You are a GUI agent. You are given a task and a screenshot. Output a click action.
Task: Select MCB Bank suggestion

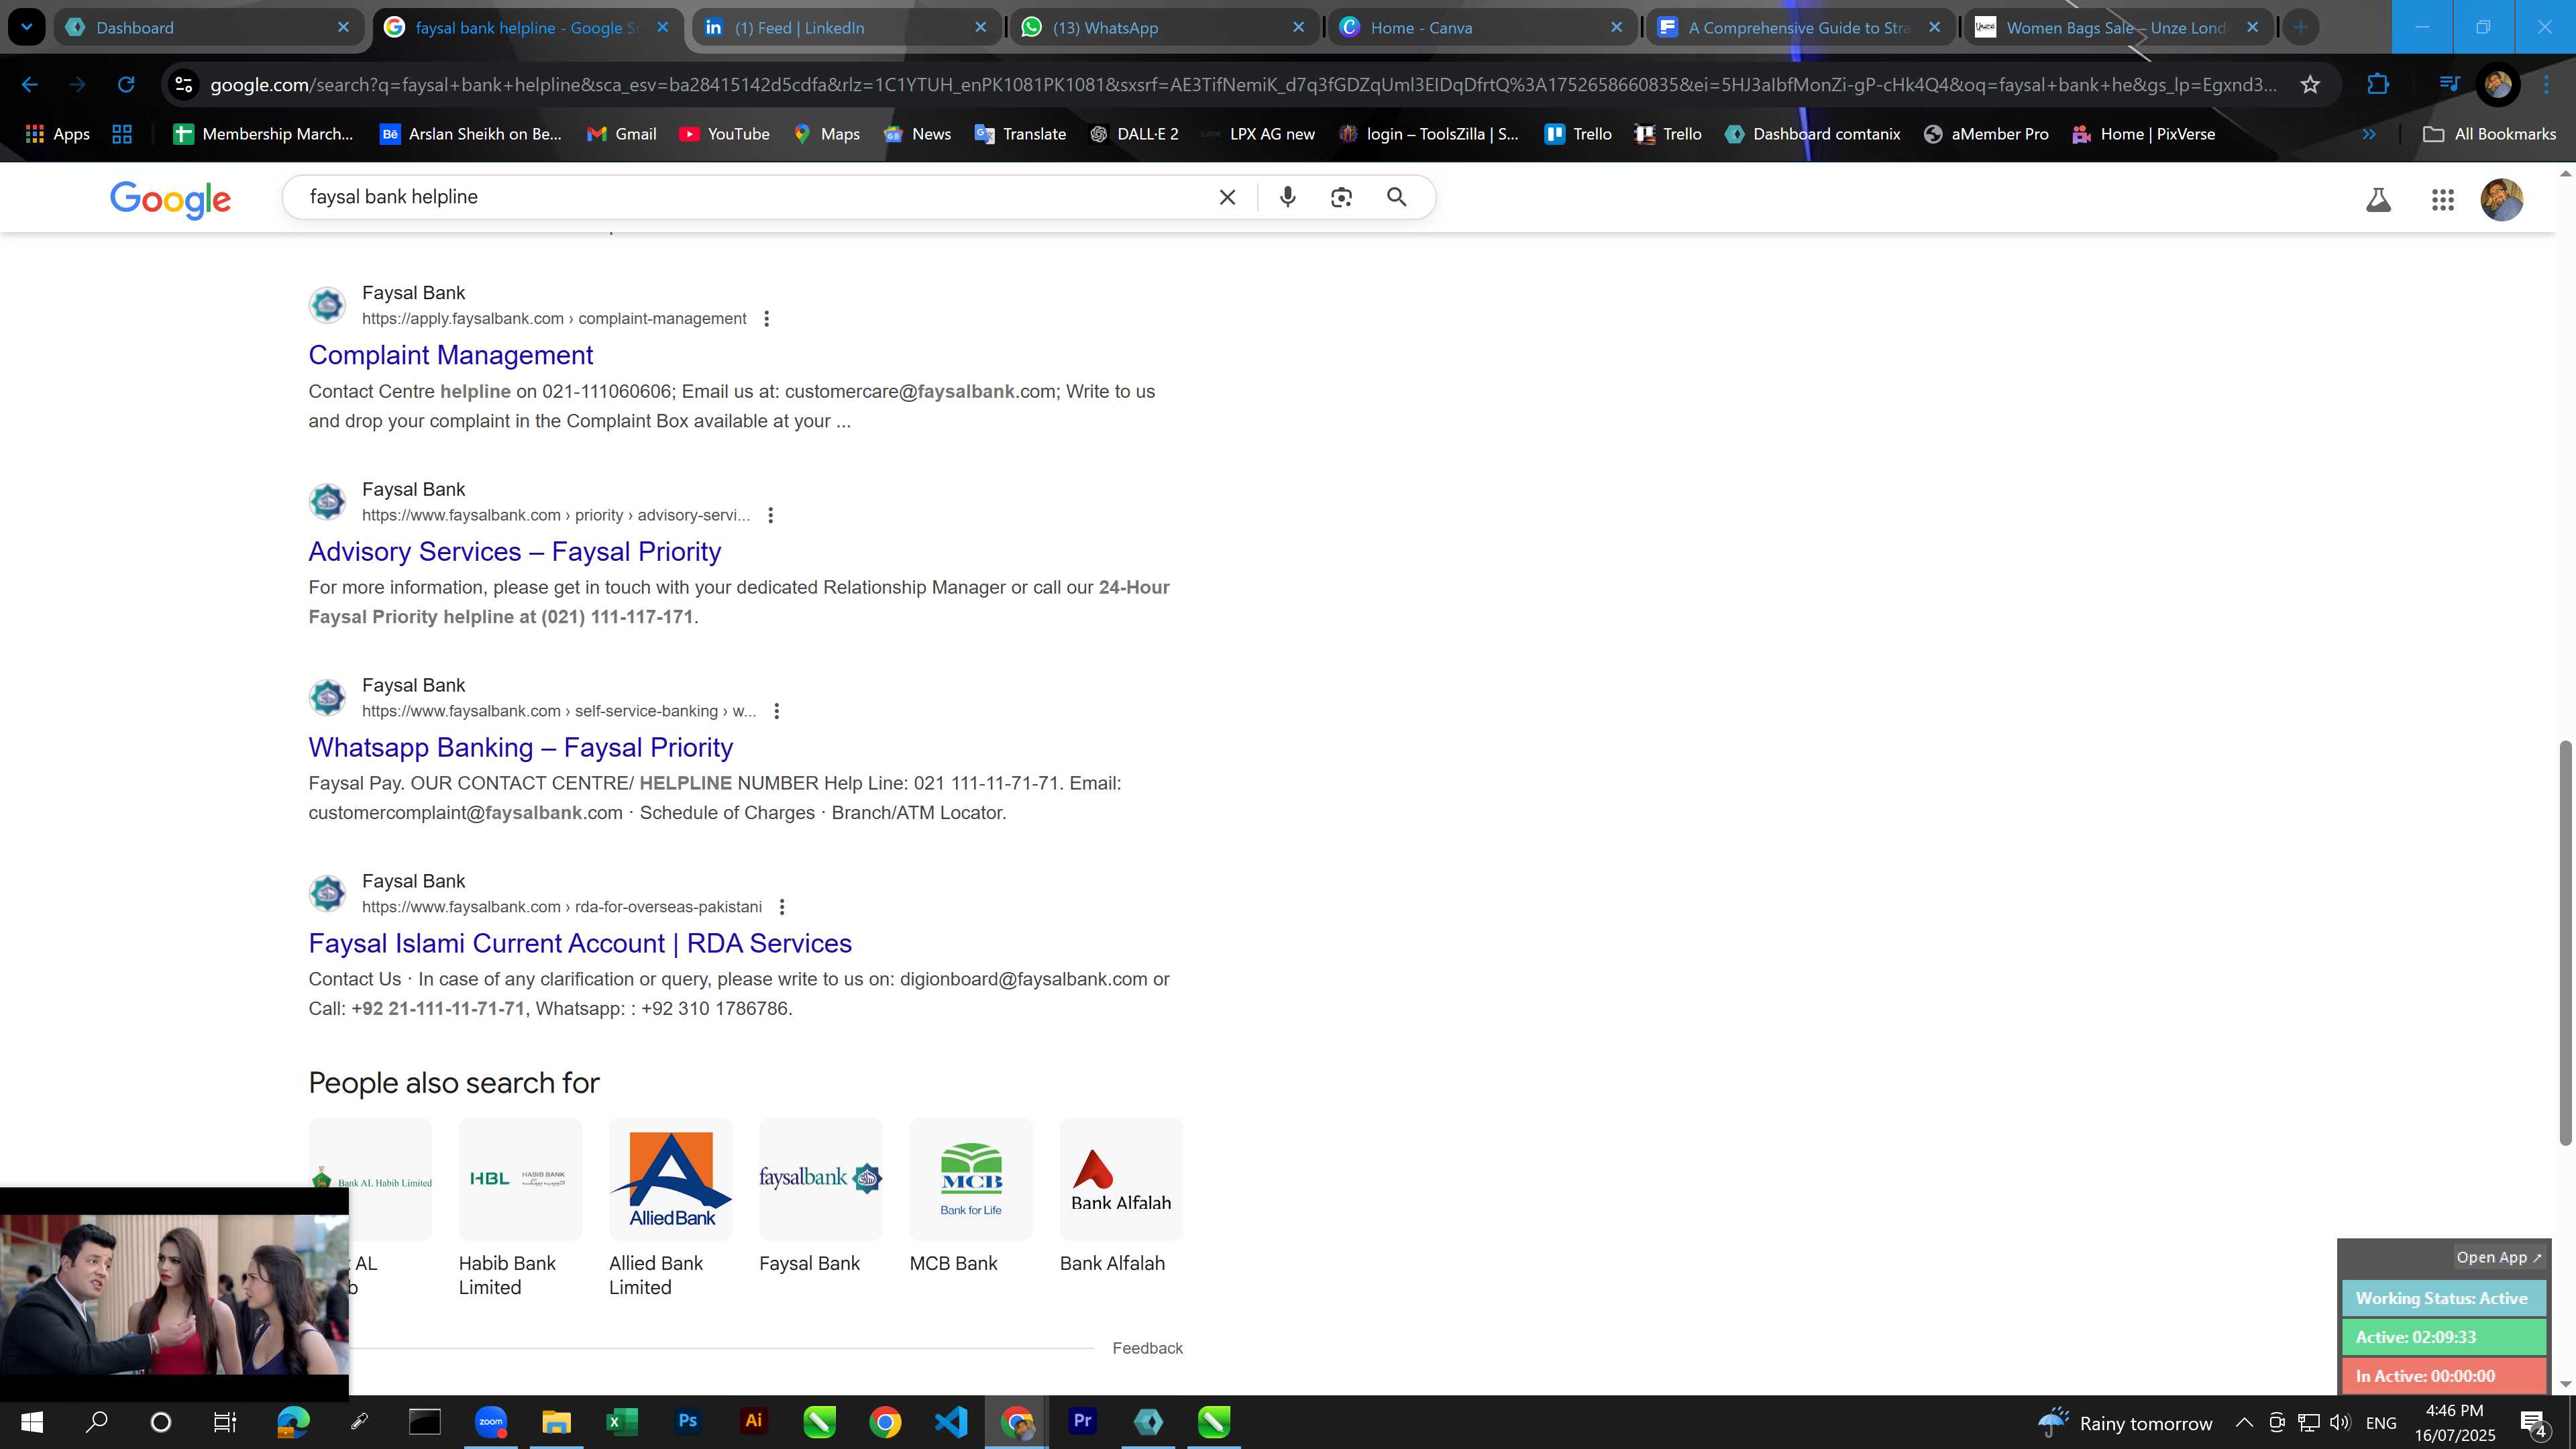tap(970, 1196)
